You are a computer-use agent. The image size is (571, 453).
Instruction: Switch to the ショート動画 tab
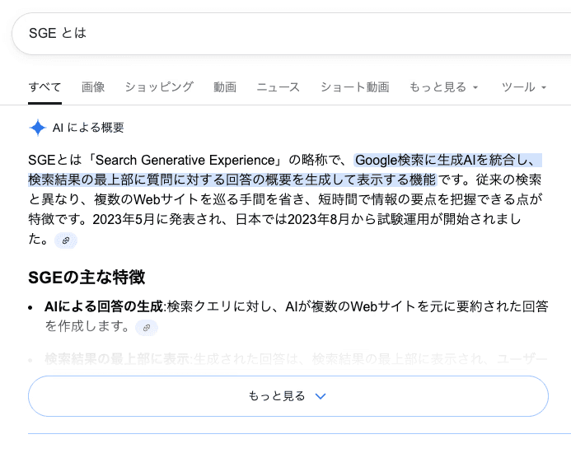(354, 87)
